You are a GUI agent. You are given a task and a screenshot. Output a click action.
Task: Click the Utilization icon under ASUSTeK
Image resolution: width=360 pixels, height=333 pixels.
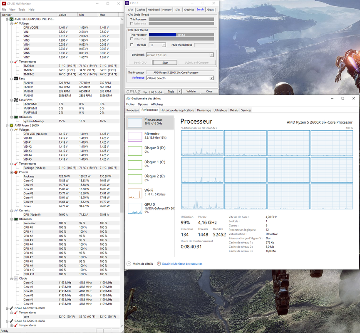[16, 117]
